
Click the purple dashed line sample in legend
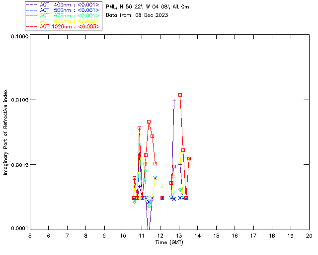32,4
